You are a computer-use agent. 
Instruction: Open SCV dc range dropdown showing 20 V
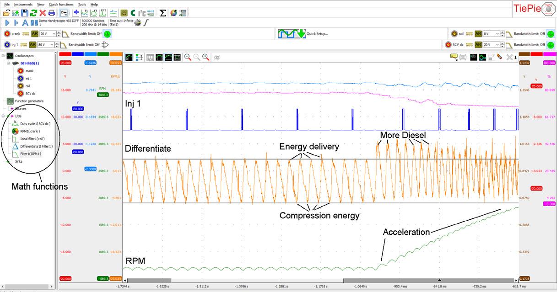(492, 45)
